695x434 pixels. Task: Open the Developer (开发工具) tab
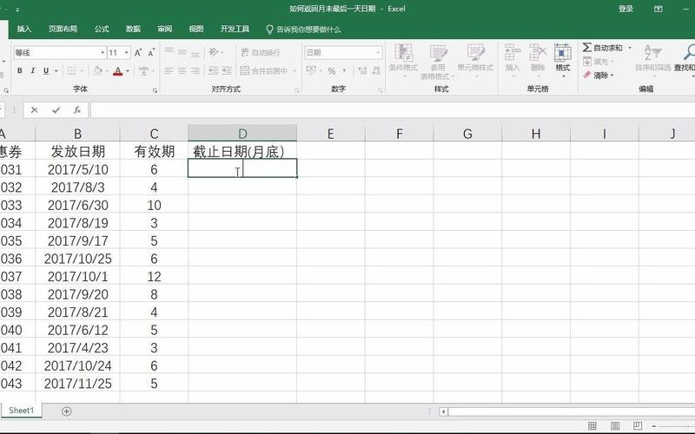235,29
